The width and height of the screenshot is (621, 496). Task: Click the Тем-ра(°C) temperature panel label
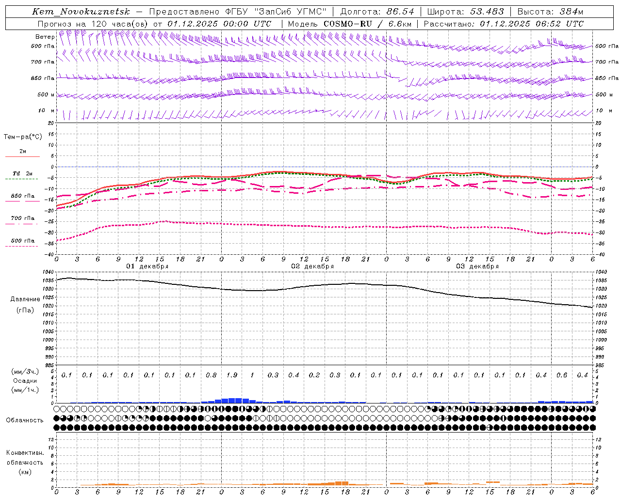(x=23, y=137)
